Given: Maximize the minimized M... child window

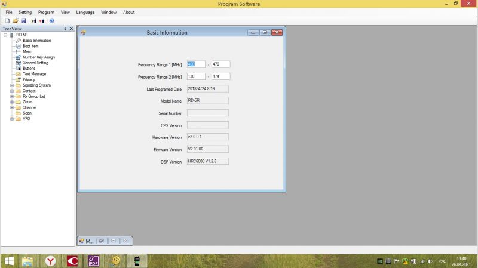Looking at the screenshot, I should pos(114,241).
